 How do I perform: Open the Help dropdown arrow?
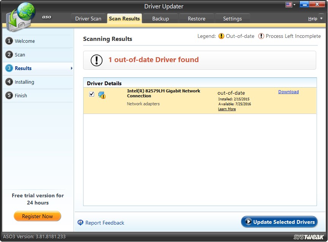click(321, 18)
